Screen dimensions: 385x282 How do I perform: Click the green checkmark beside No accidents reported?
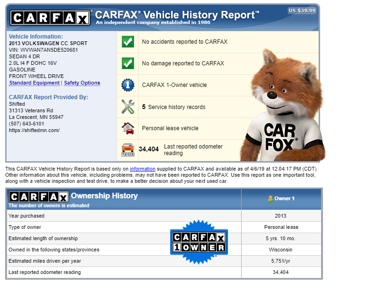[128, 42]
